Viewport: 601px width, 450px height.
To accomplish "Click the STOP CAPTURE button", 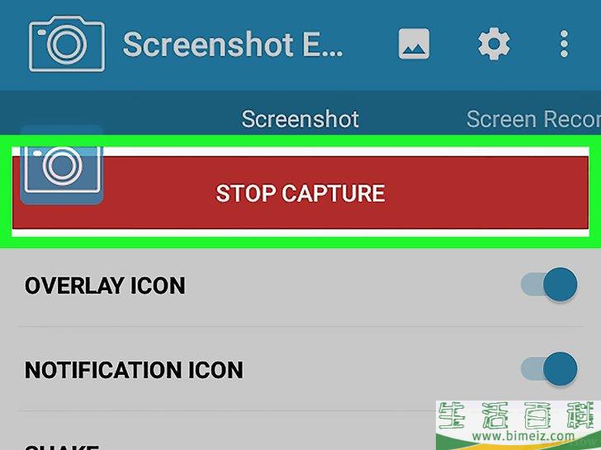I will [x=300, y=193].
